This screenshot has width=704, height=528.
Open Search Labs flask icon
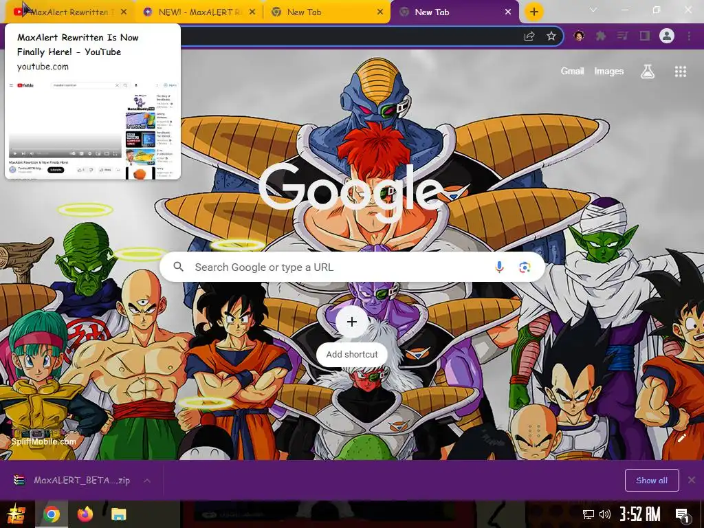click(x=648, y=71)
